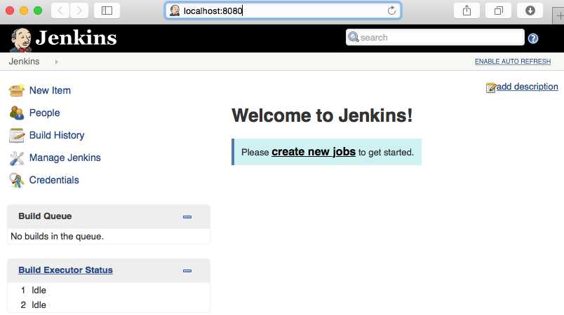Click the localhost:8080 address bar
This screenshot has height=315, width=564.
coord(283,10)
